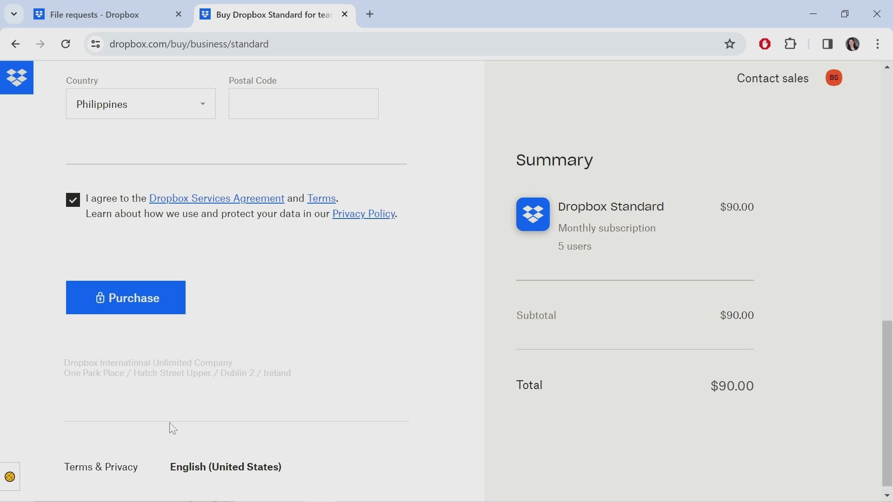
Task: Toggle the browser side panel
Action: (827, 44)
